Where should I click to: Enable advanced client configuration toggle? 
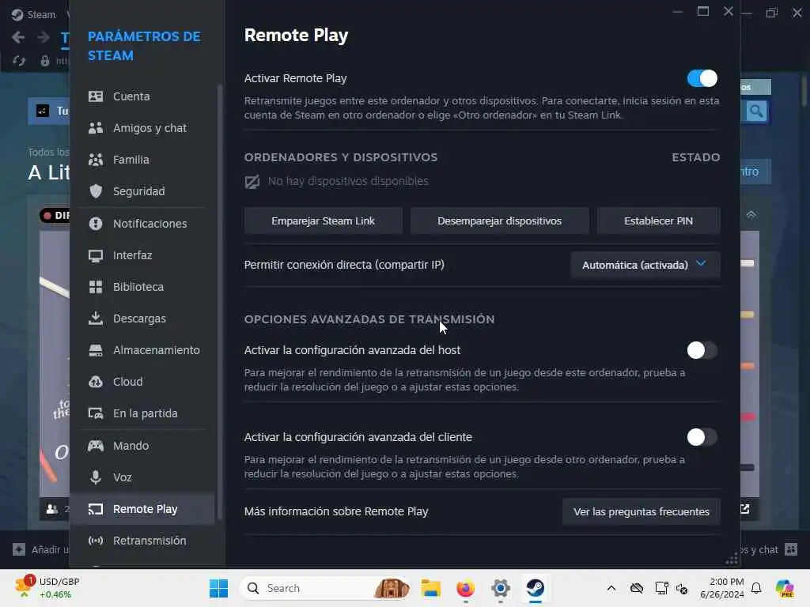[x=702, y=437]
